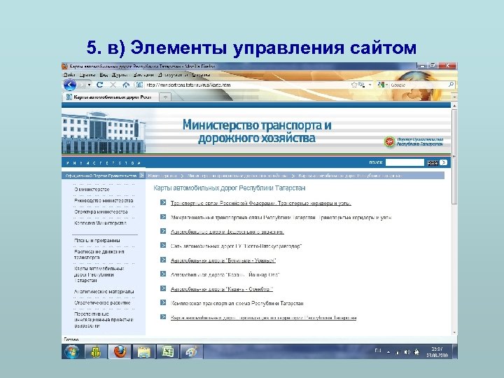Image resolution: width=504 pixels, height=378 pixels.
Task: Click arrow icon beside Официальный Портал Правительства
Action: pos(141,176)
